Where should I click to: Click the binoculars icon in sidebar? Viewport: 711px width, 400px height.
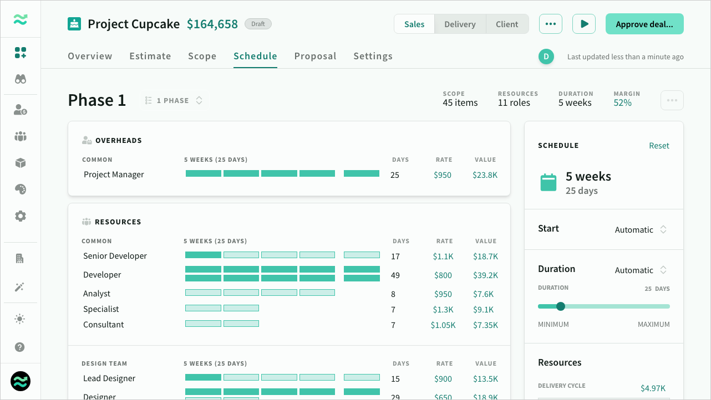pos(21,79)
